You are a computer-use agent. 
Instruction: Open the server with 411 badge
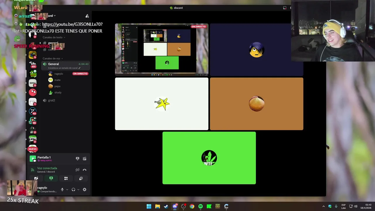coord(33,64)
